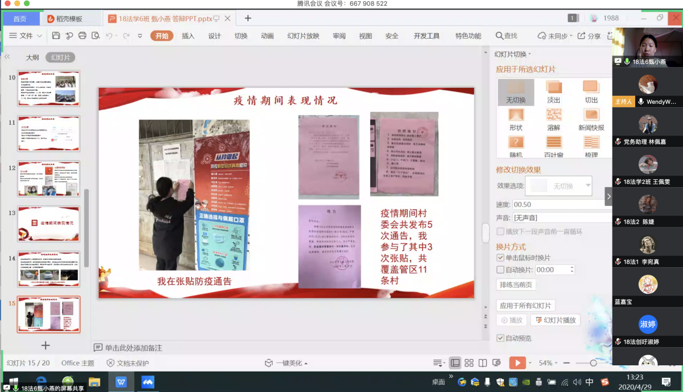
Task: Expand the 效果选项 dropdown
Action: (588, 186)
